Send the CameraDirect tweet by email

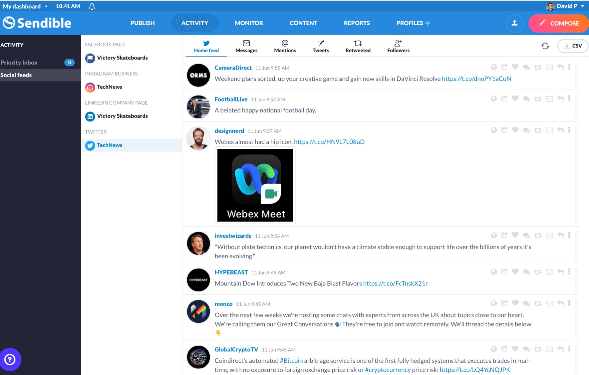tap(549, 67)
